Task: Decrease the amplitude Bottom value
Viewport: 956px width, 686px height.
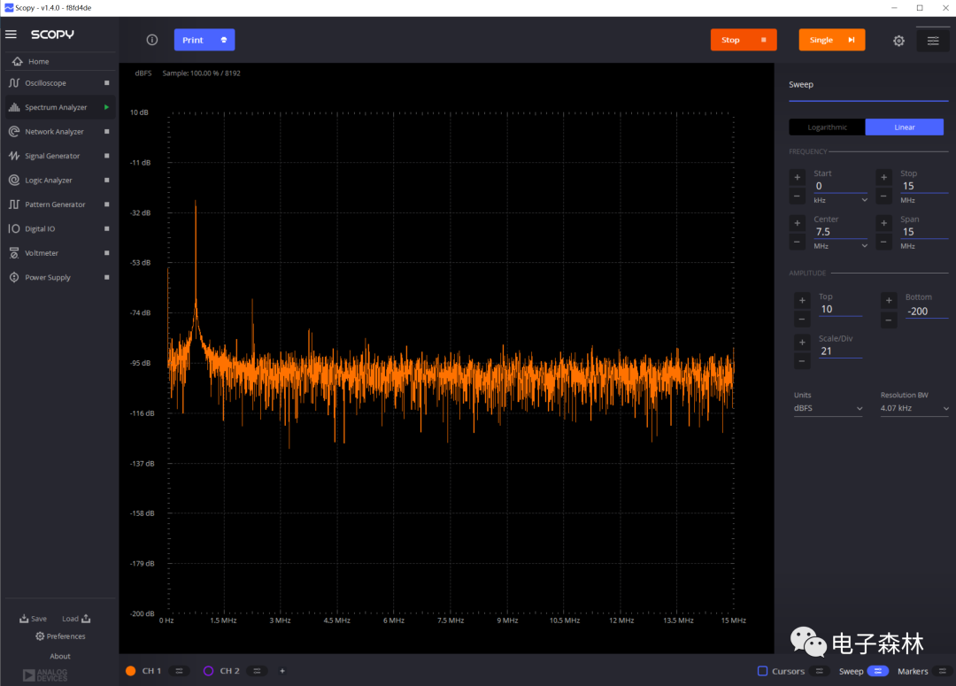Action: click(x=889, y=320)
